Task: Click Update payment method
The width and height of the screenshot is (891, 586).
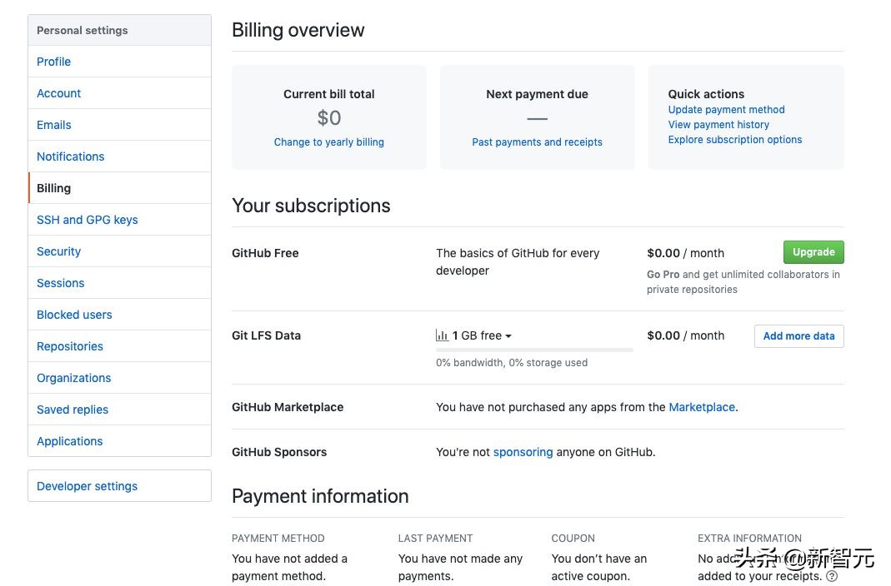Action: tap(726, 109)
